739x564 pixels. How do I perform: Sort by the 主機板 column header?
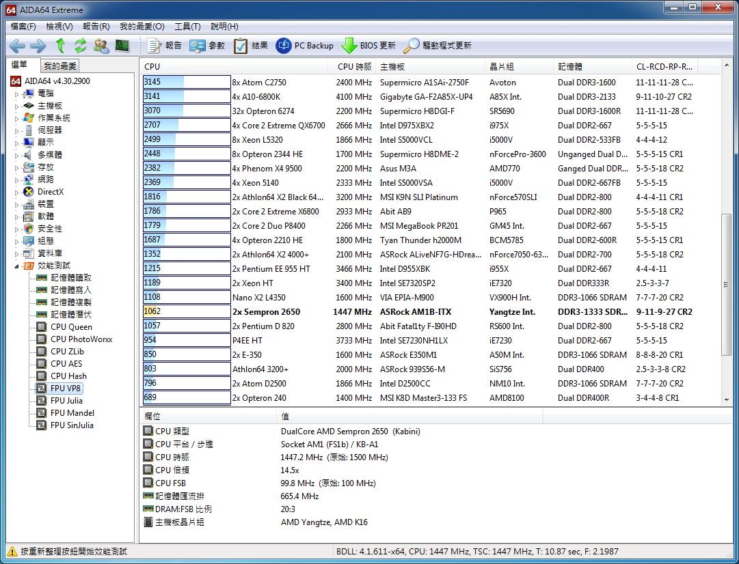point(430,67)
